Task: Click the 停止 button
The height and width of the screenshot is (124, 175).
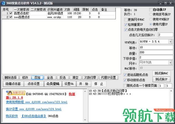Action: click(99, 84)
